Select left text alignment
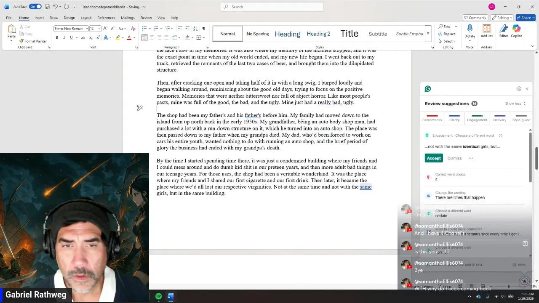This screenshot has width=539, height=303. [x=144, y=37]
